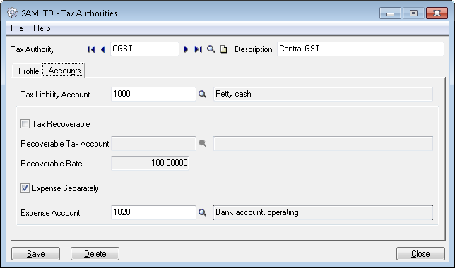
Task: Open the File menu
Action: pyautogui.click(x=16, y=28)
